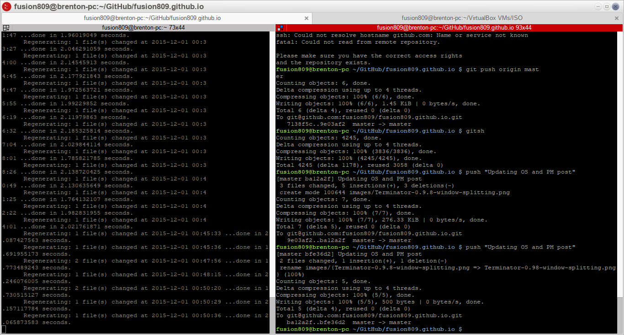Switch to the ~/VirtualBox VMs/ISO tab
This screenshot has height=335, width=624.
tap(462, 18)
